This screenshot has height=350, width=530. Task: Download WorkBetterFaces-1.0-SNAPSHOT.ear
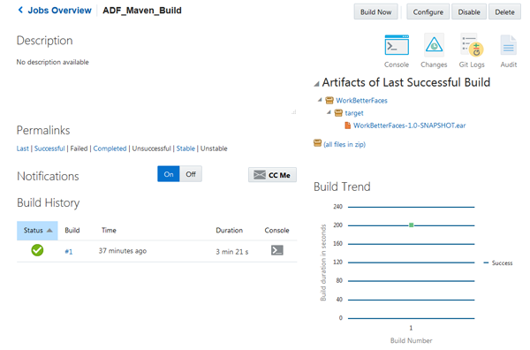pos(409,126)
